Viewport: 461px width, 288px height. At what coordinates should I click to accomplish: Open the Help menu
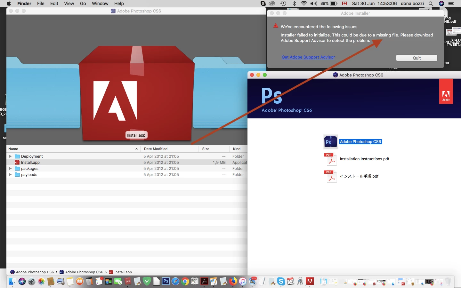[119, 4]
